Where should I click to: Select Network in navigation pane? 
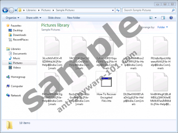click(x=16, y=95)
